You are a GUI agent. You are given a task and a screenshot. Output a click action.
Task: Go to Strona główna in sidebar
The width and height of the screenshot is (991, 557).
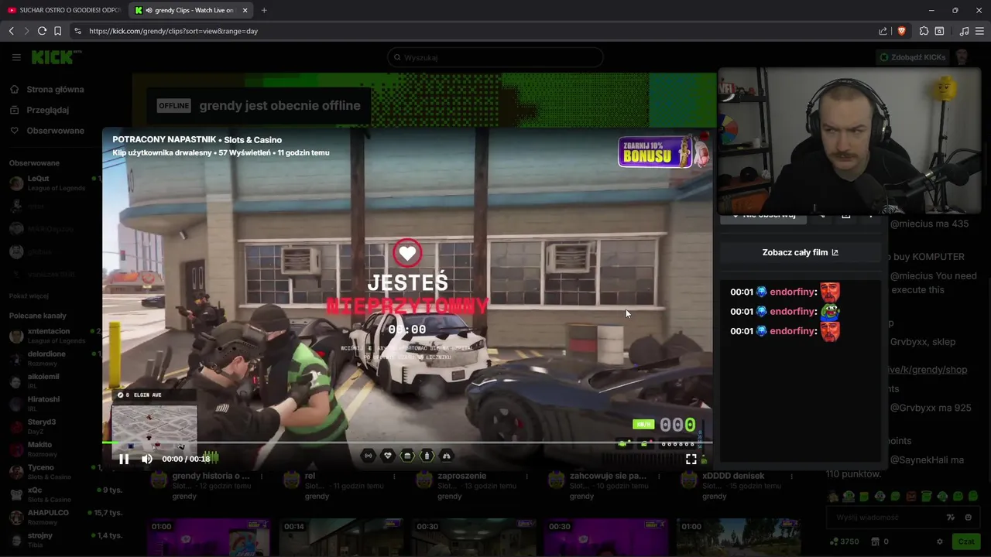(47, 90)
